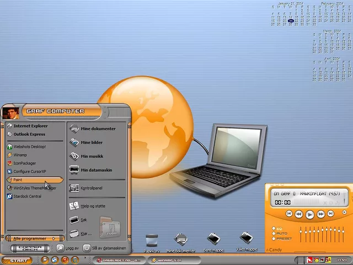Toggle the AUTO equalizer option
Viewport: 353px width, 265px height.
(x=274, y=234)
